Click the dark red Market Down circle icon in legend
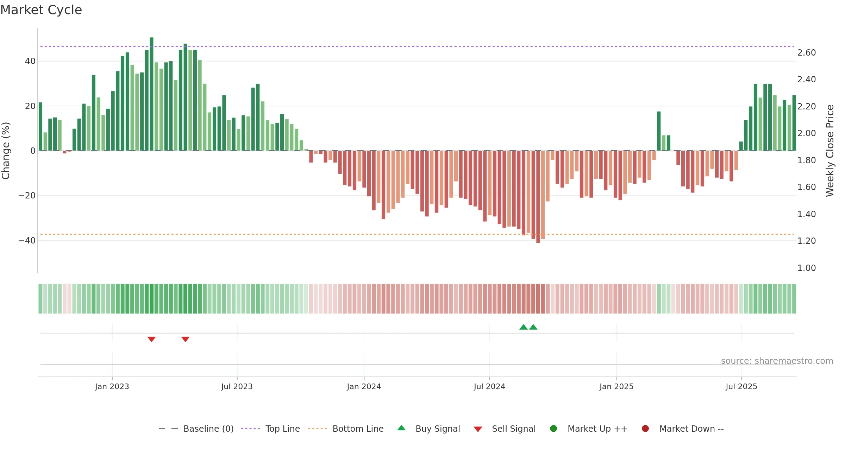The image size is (845, 475). click(645, 429)
